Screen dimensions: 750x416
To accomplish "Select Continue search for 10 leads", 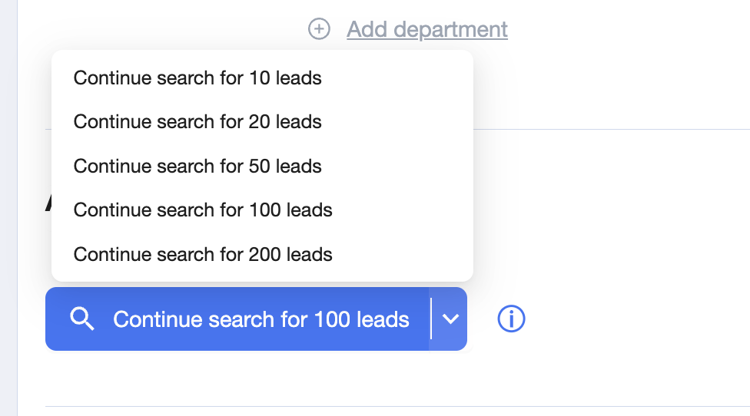I will click(262, 78).
